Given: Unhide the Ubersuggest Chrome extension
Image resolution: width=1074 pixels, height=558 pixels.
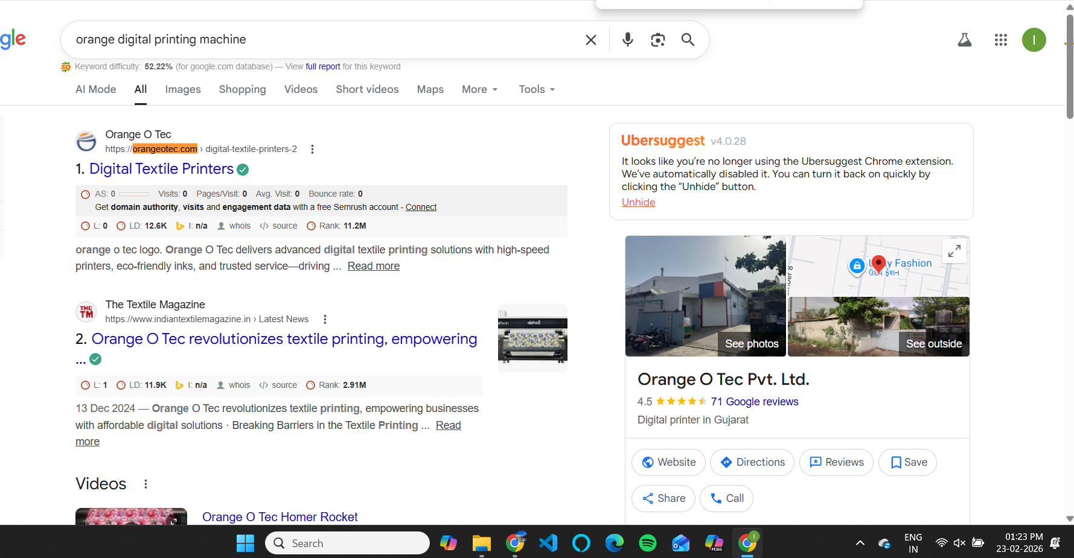Looking at the screenshot, I should point(638,202).
